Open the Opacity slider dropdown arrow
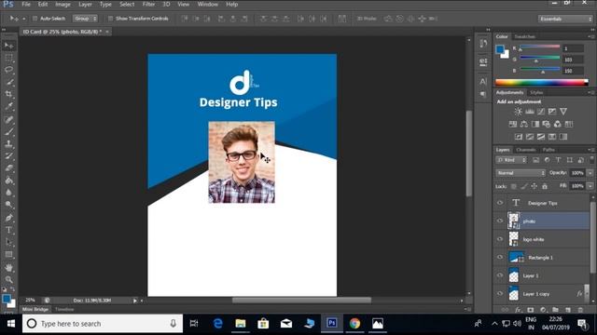 point(590,173)
